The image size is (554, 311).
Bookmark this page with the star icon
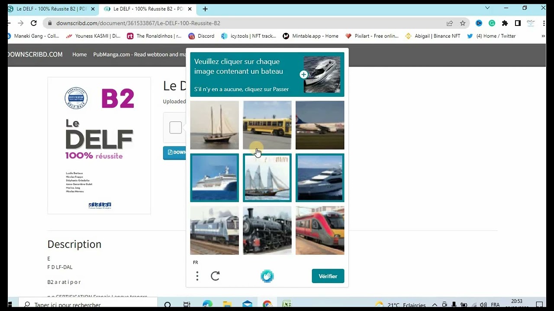463,23
